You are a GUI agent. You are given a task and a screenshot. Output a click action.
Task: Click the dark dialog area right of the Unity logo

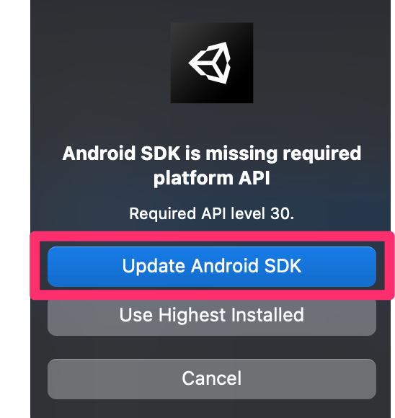pos(320,63)
